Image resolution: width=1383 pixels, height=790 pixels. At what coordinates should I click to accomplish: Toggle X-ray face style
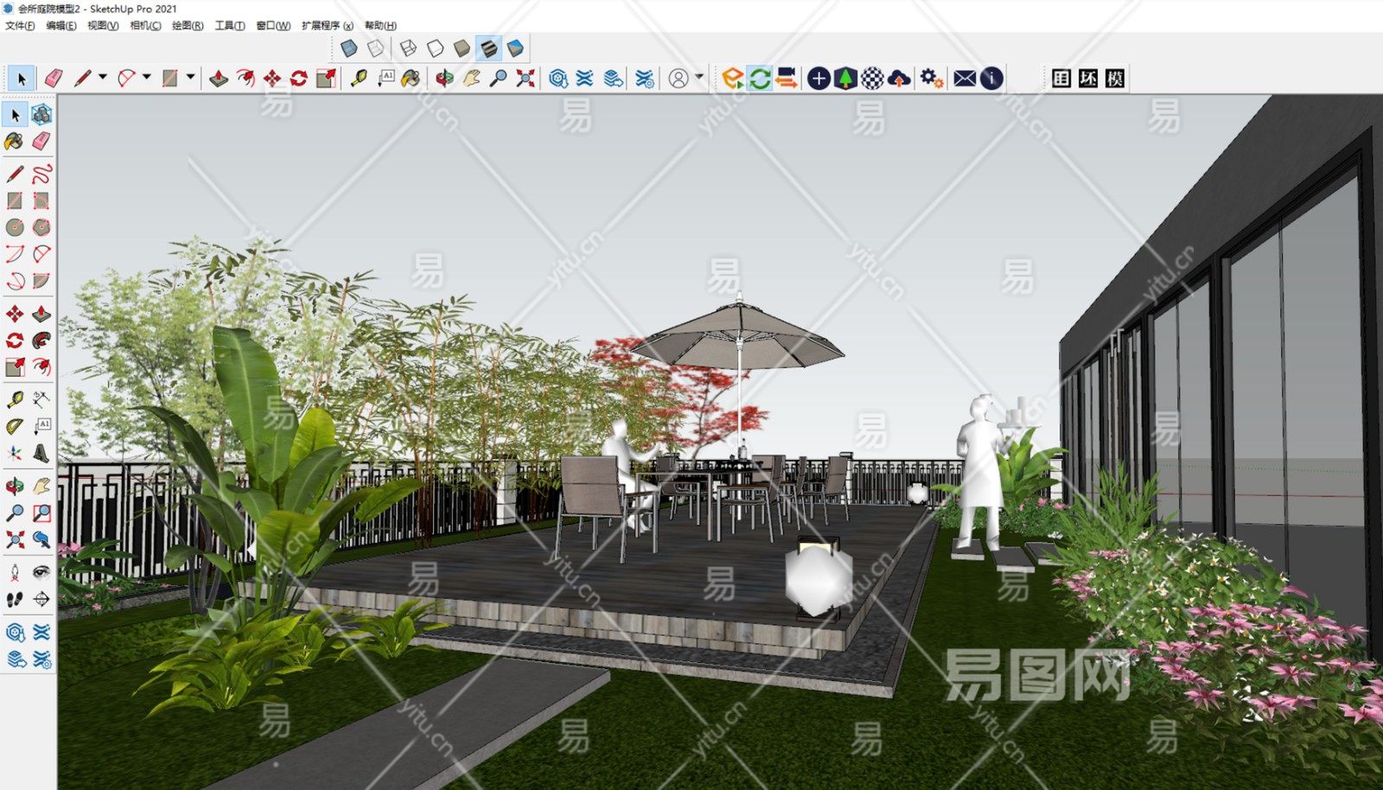click(349, 48)
